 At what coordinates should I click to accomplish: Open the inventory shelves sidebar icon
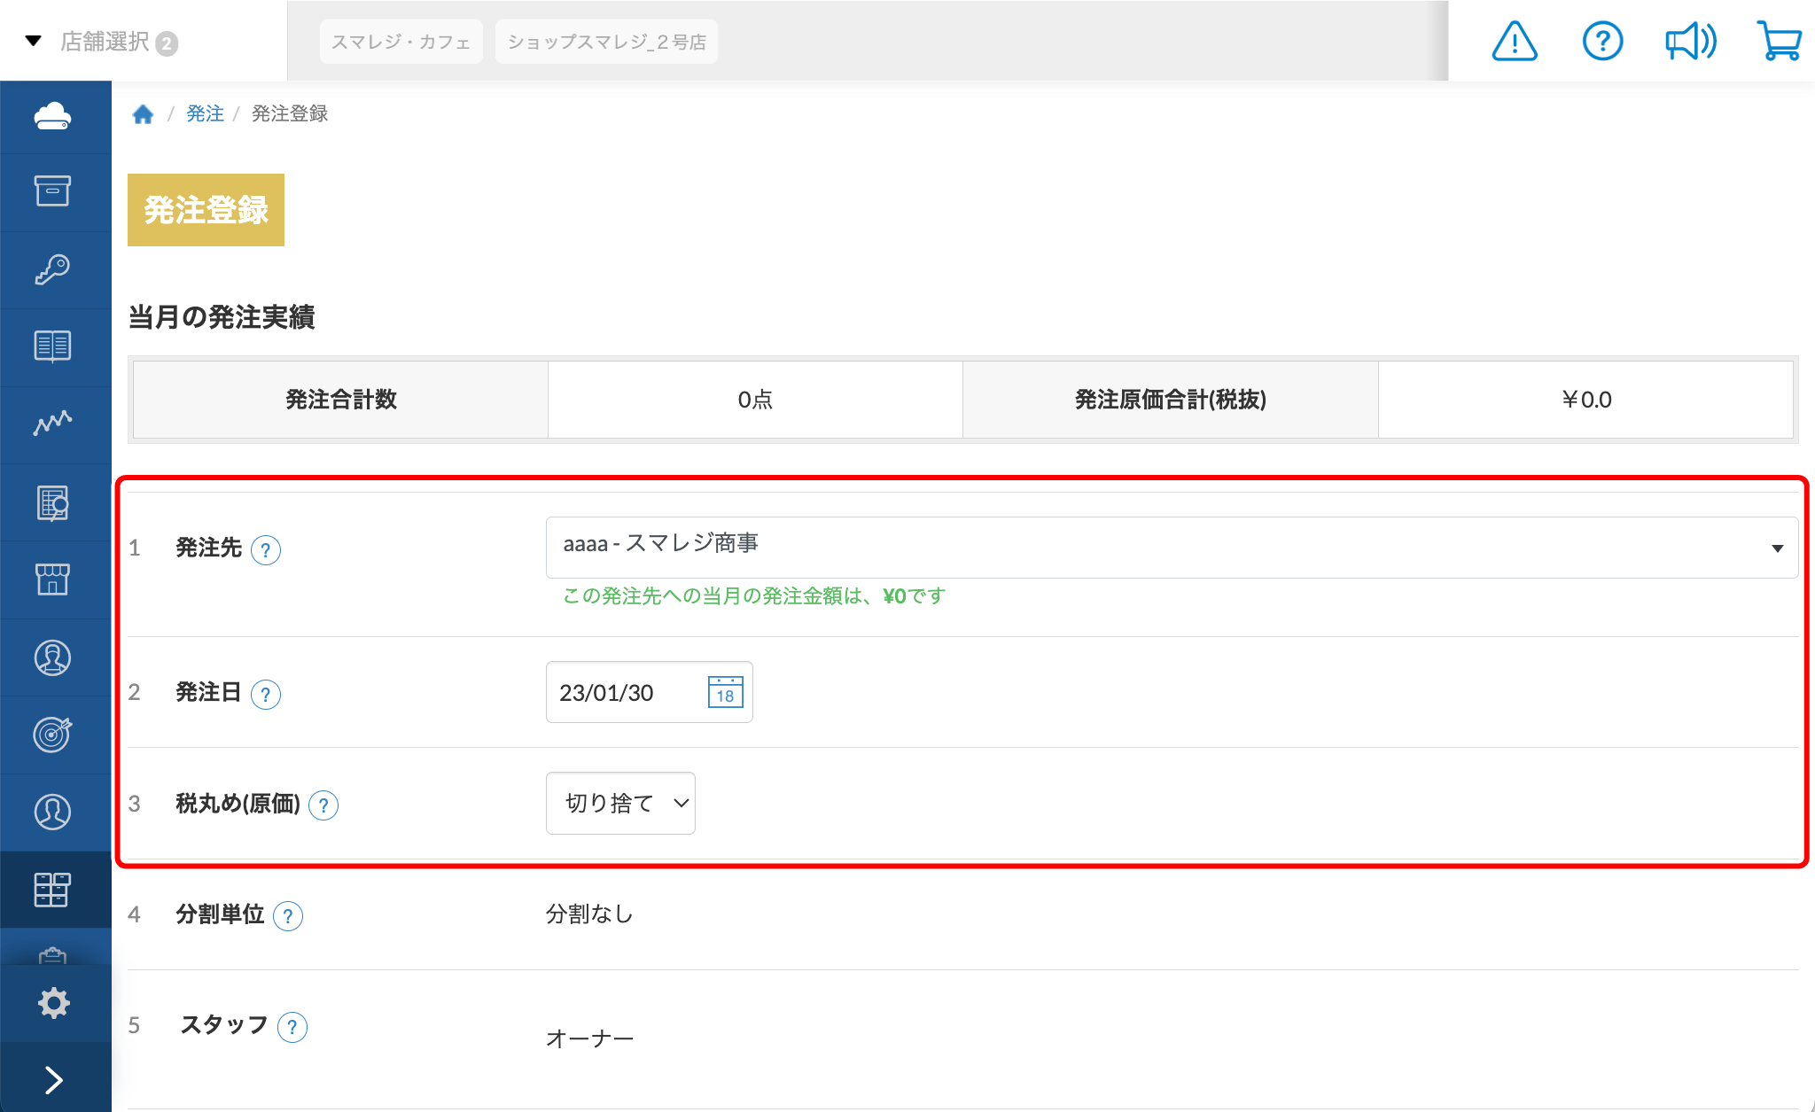tap(53, 890)
